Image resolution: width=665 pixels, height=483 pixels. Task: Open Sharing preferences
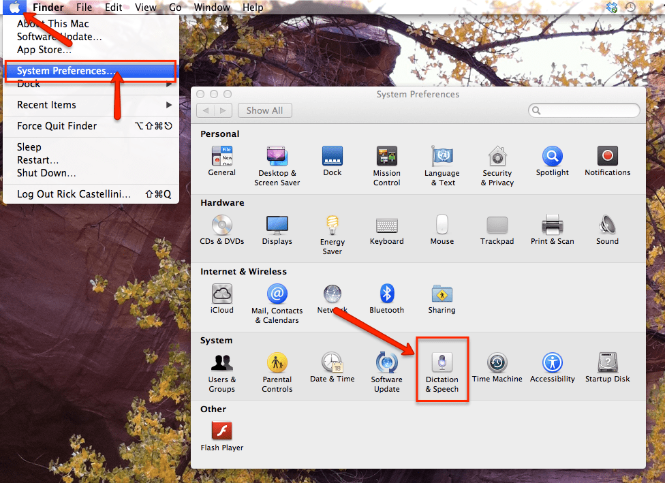pos(442,298)
